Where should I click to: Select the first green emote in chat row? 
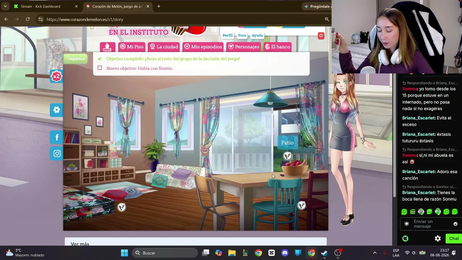tap(404, 212)
